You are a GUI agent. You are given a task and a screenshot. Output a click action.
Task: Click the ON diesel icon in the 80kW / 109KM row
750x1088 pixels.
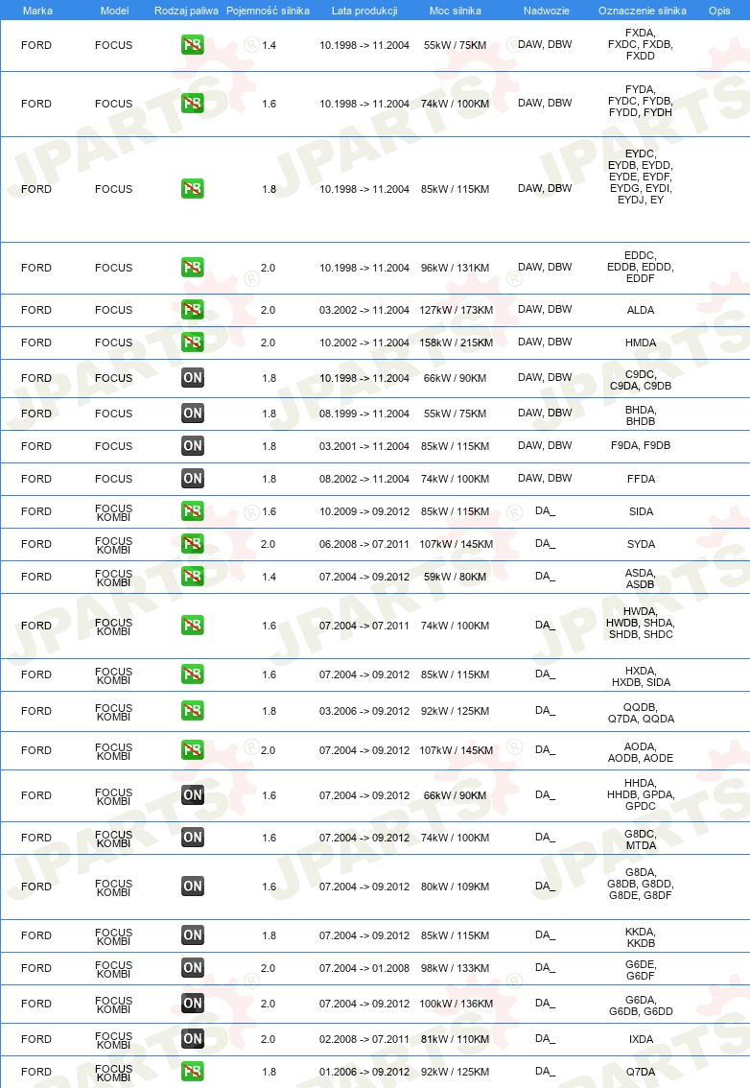coord(192,887)
